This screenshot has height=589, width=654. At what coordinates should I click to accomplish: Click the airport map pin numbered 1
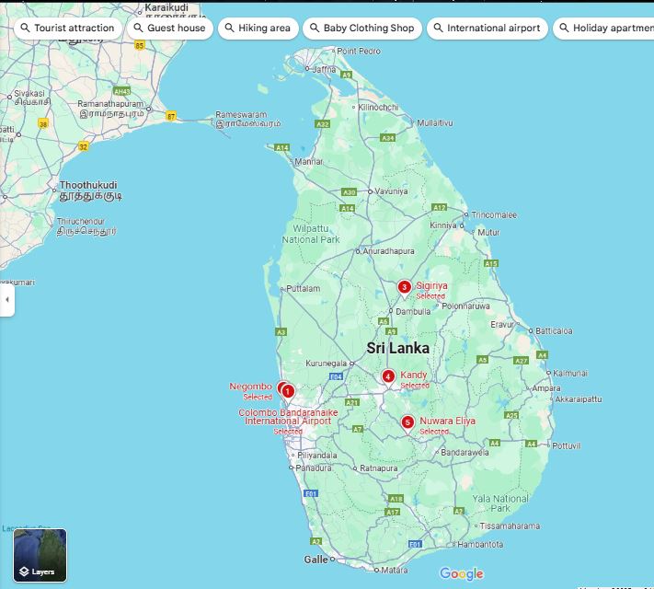point(288,391)
